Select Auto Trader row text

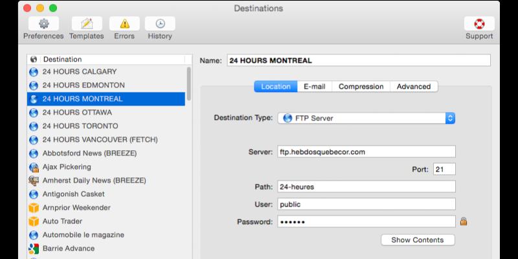(62, 221)
